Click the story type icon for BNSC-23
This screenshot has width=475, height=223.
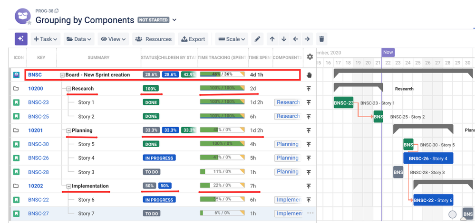coord(16,102)
